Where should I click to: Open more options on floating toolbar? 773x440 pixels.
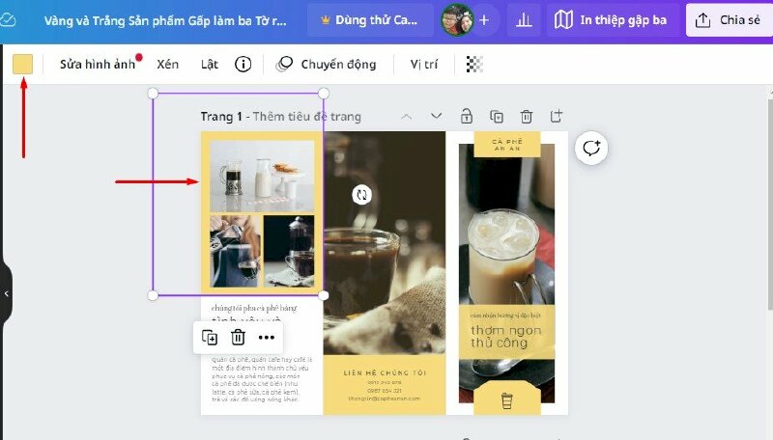267,337
